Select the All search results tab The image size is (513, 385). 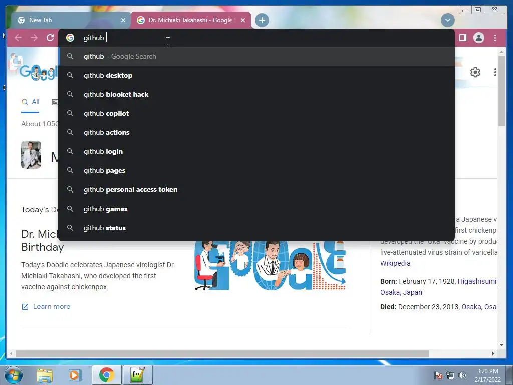(30, 102)
